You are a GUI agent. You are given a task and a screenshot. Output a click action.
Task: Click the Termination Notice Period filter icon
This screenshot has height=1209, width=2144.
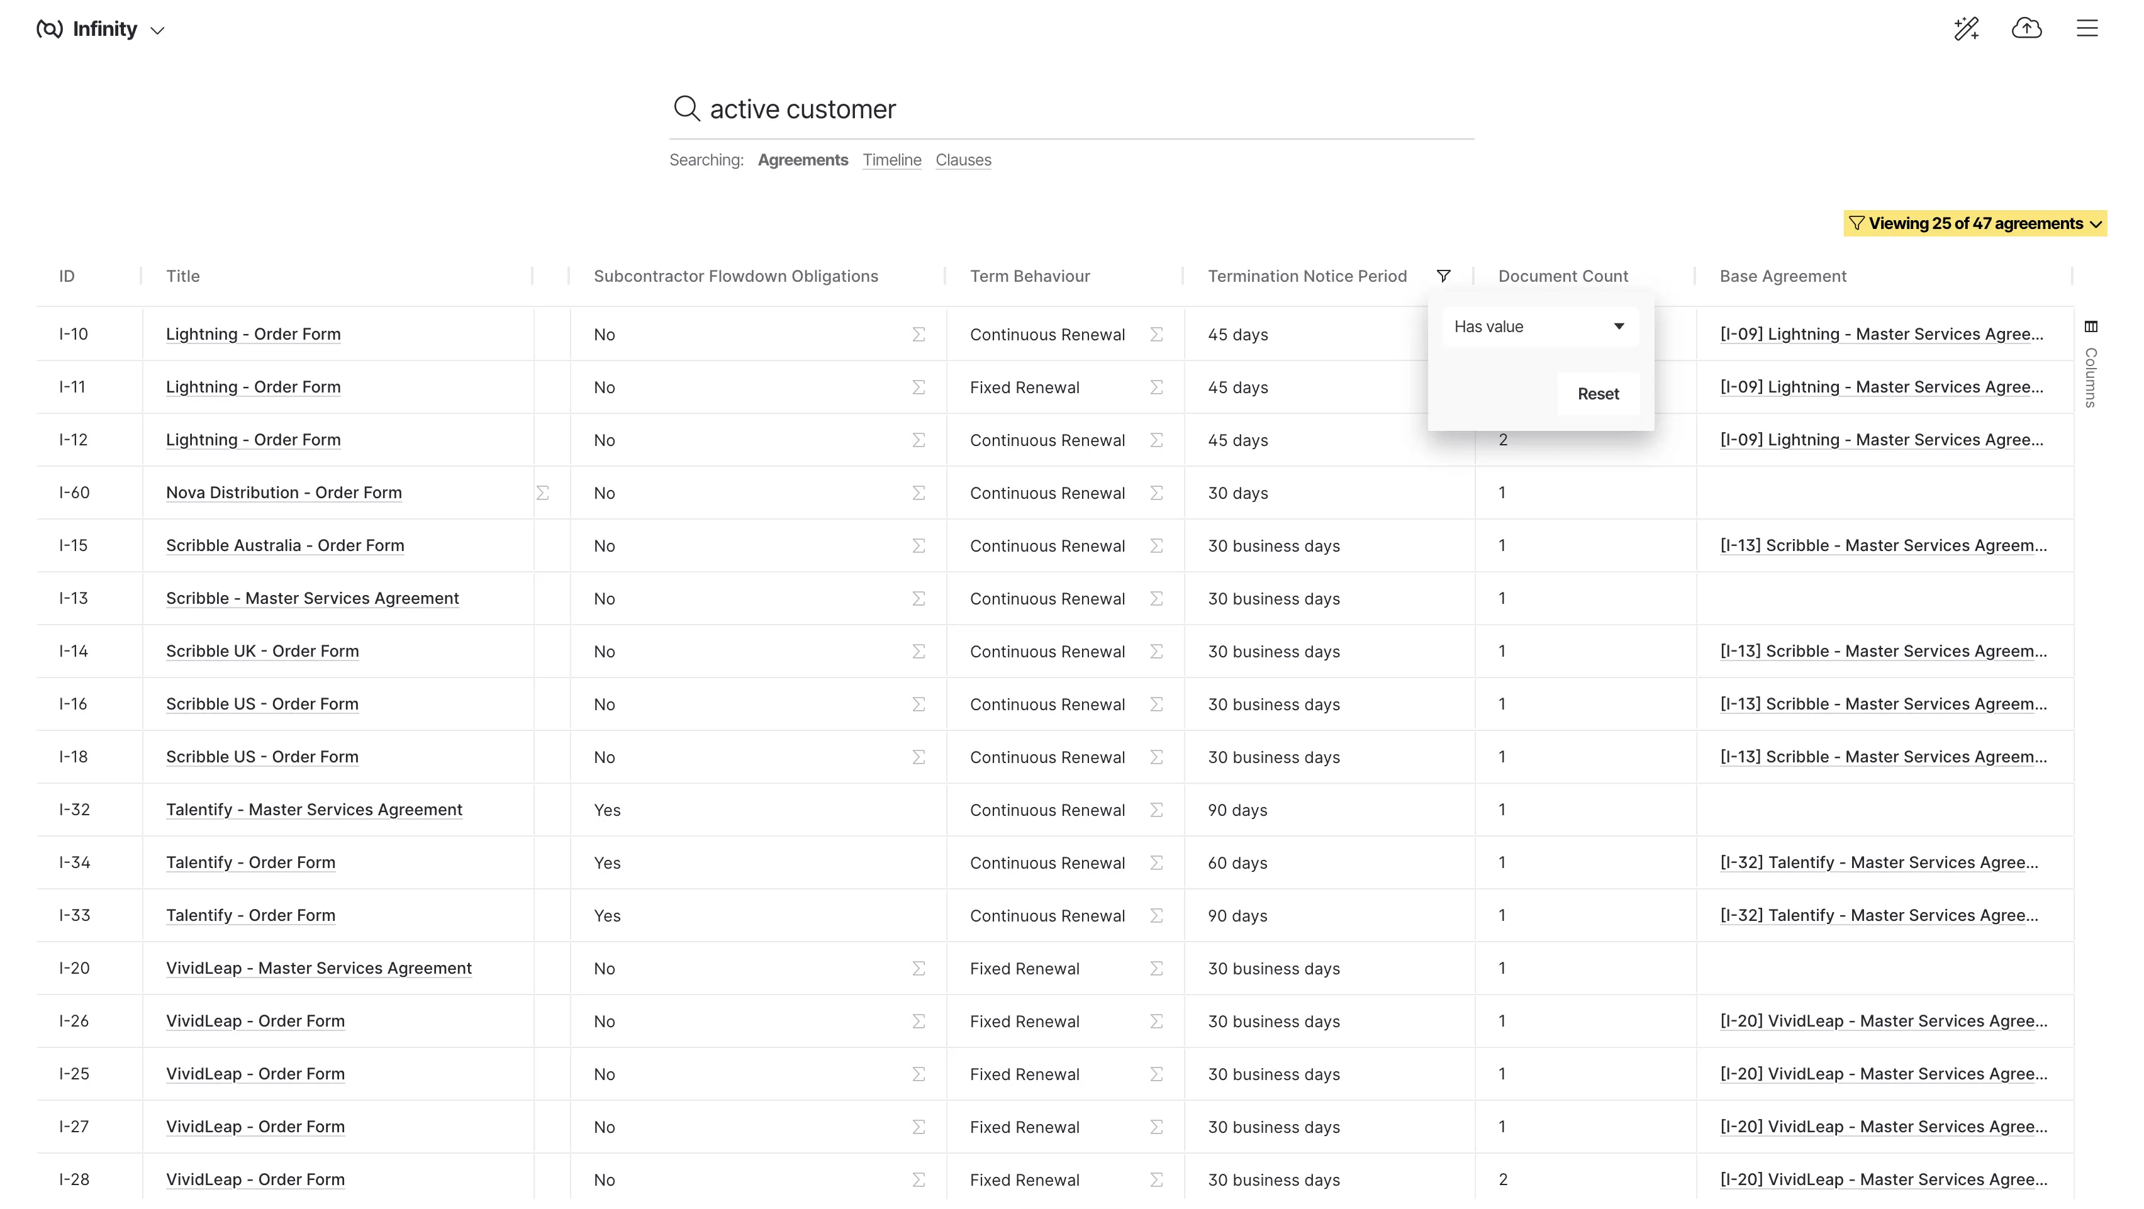coord(1443,276)
